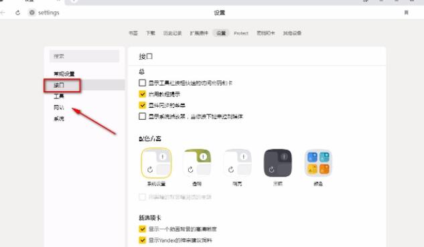Viewport: 424px width, 247px height.
Task: Select 工具 (Tools) in the sidebar
Action: [59, 96]
